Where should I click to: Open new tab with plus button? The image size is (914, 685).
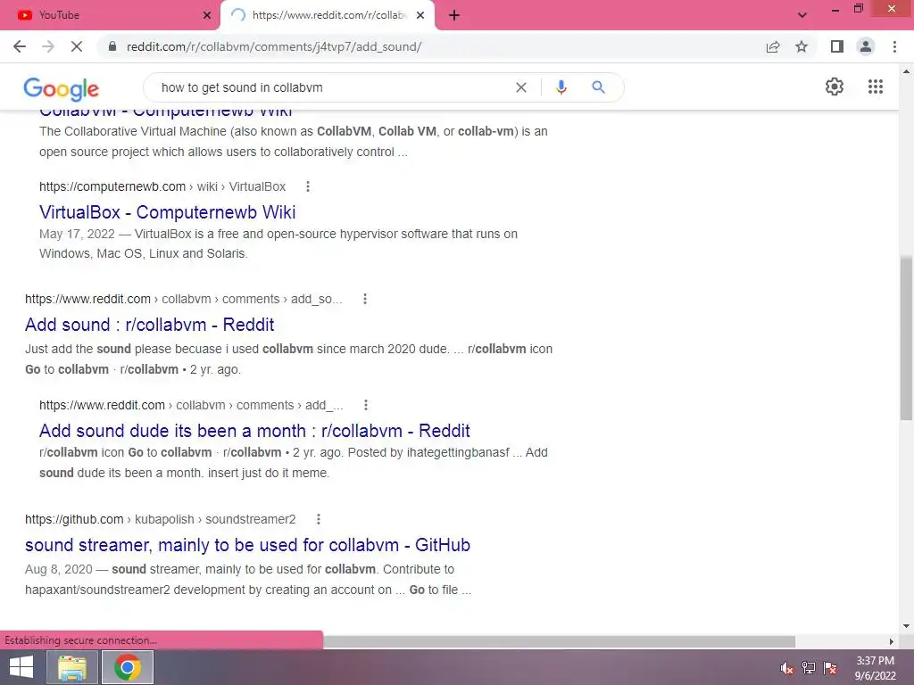(454, 15)
